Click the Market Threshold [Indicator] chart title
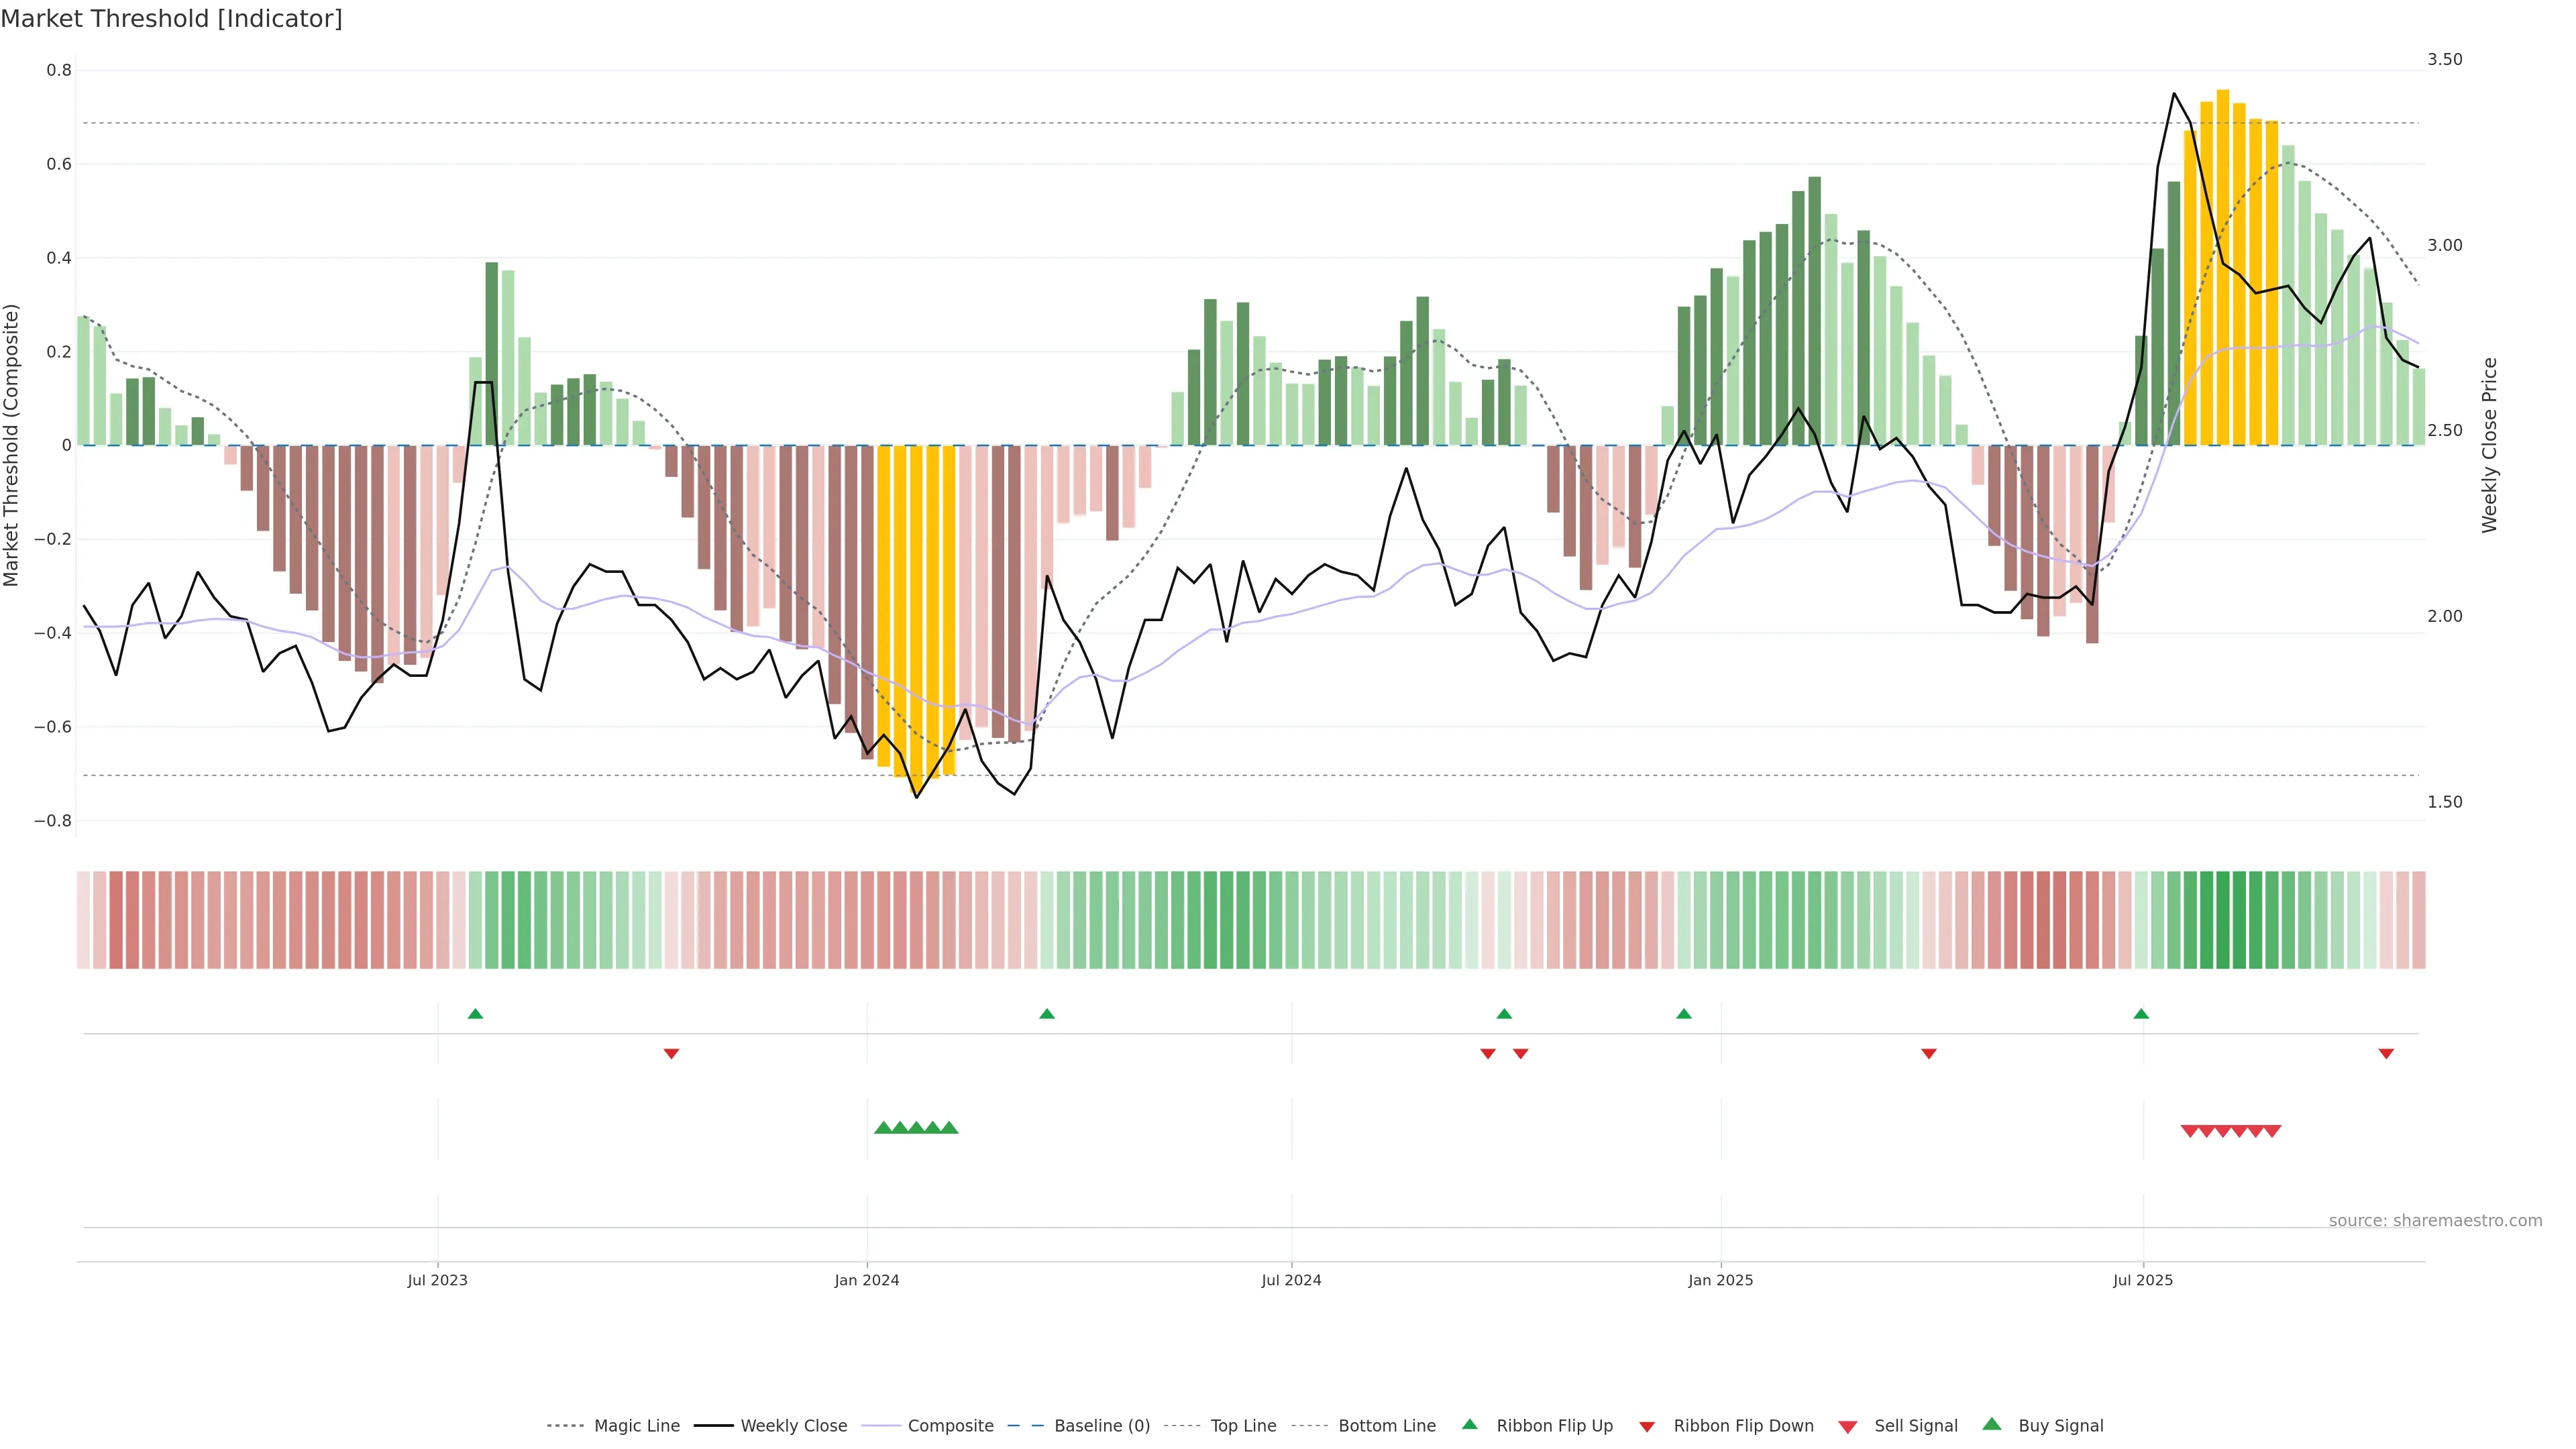 pyautogui.click(x=171, y=18)
